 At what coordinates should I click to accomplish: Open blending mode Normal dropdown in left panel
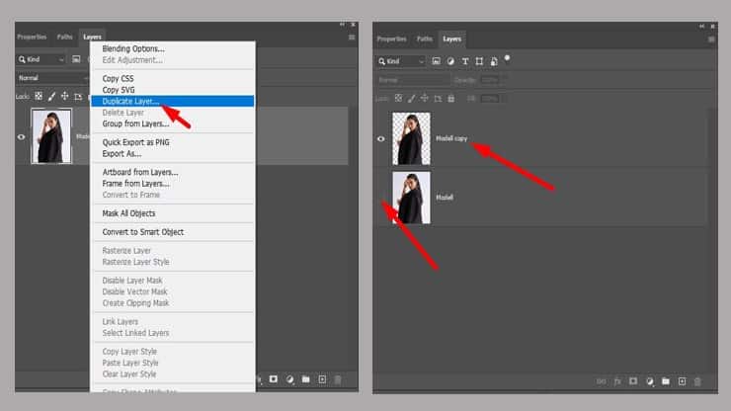point(41,77)
